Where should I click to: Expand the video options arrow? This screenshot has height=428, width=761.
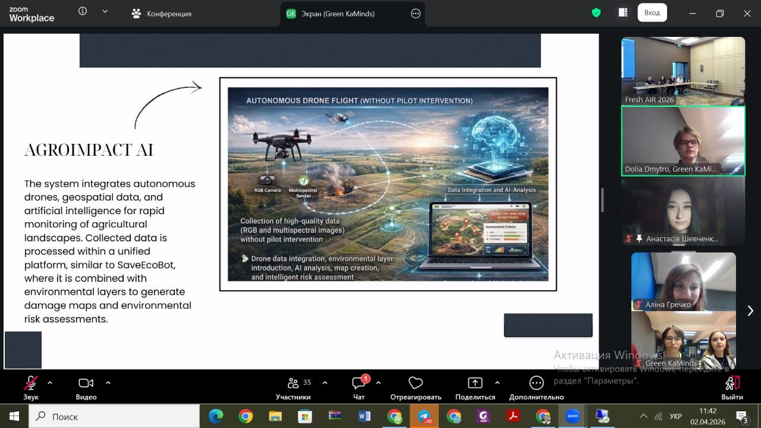pos(108,383)
